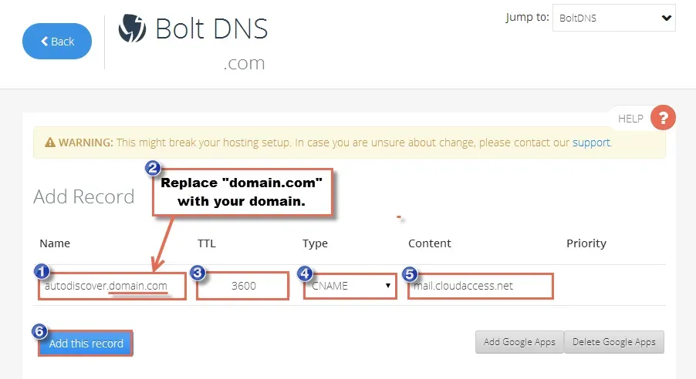Go back using the Back button
Viewport: 696px width, 379px height.
[x=57, y=42]
